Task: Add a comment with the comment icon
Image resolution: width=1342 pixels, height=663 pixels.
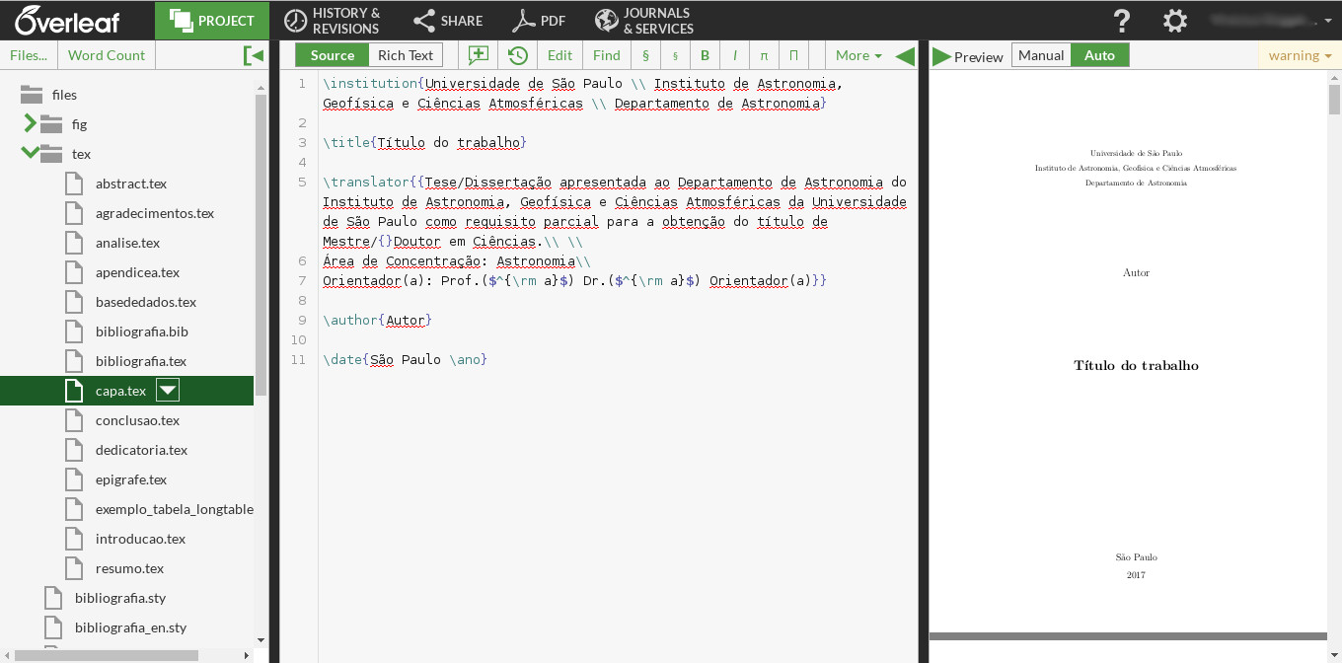Action: click(479, 55)
